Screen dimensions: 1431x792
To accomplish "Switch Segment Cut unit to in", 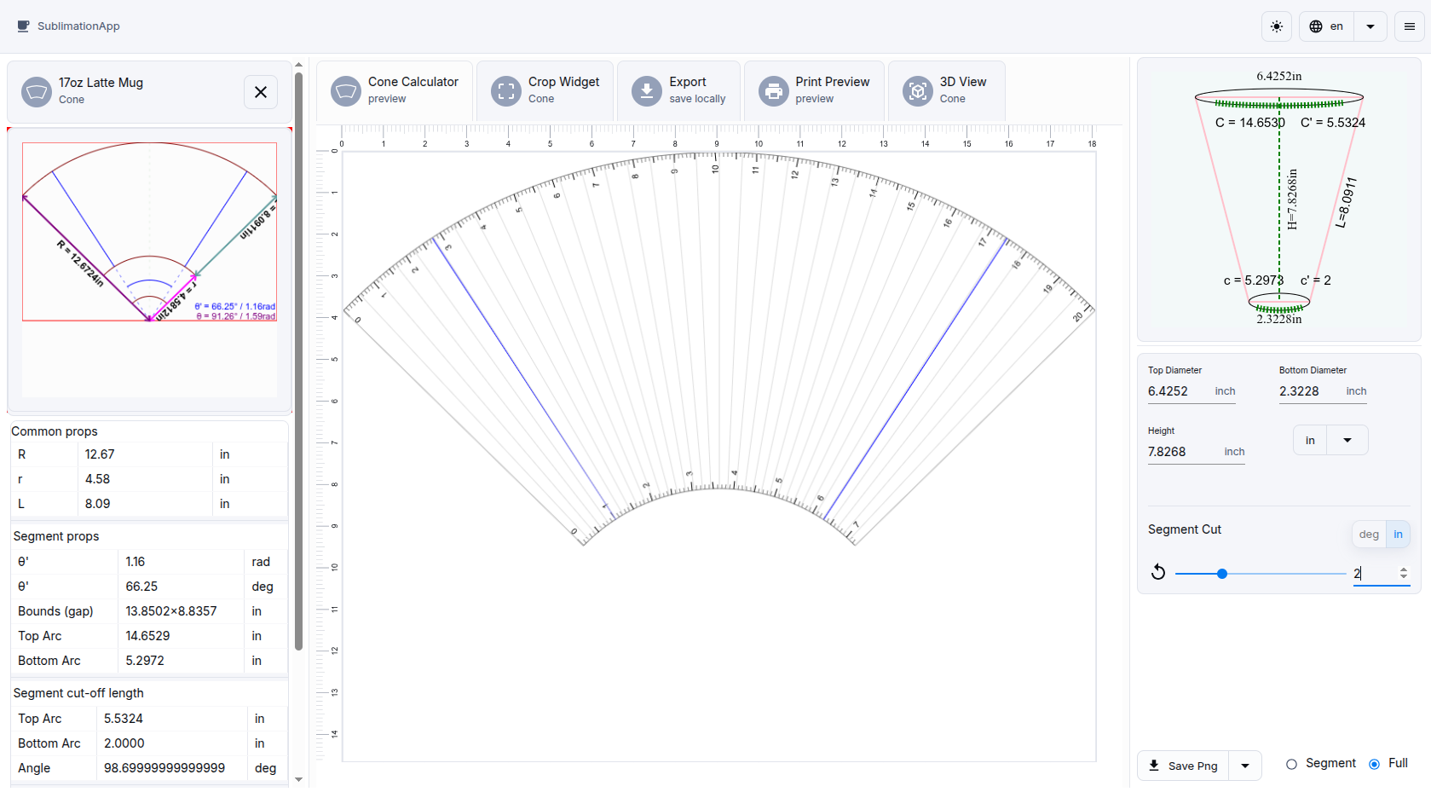I will point(1398,535).
